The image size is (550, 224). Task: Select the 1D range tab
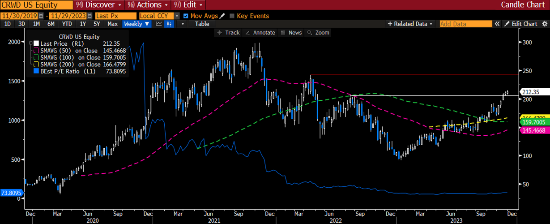[x=8, y=24]
